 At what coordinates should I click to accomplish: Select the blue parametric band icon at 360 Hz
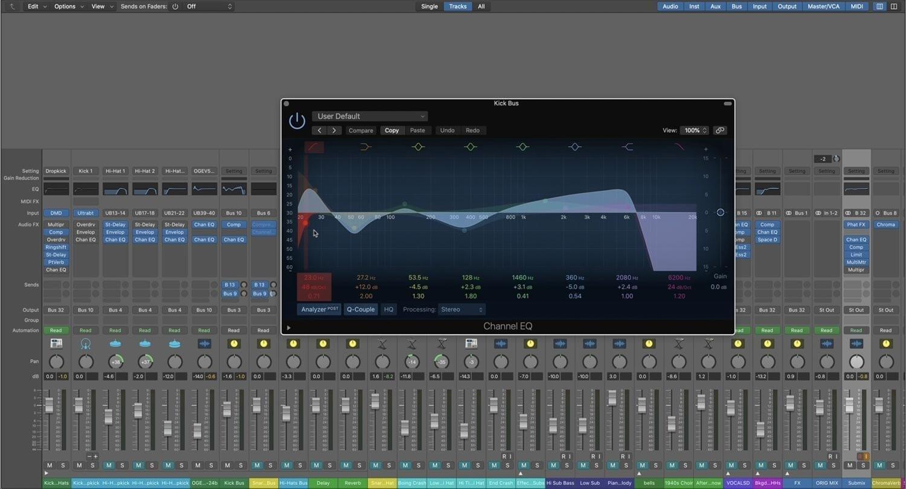pyautogui.click(x=574, y=147)
